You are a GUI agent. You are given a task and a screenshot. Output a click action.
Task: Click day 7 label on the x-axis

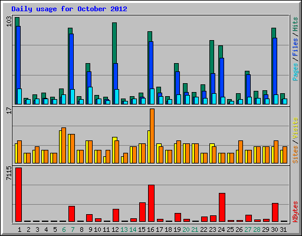73,230
